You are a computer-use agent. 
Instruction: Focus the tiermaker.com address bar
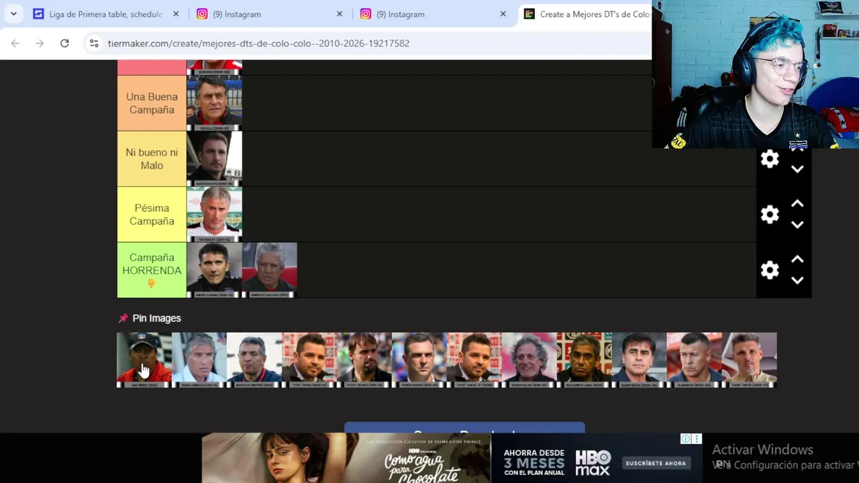click(x=258, y=44)
